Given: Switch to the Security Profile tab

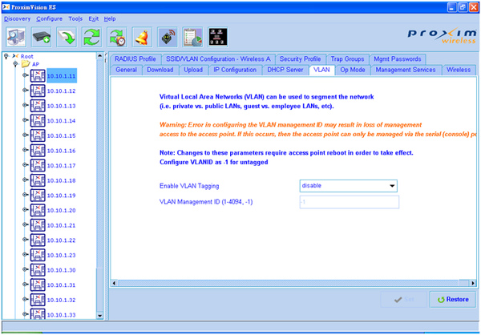Looking at the screenshot, I should tap(300, 59).
